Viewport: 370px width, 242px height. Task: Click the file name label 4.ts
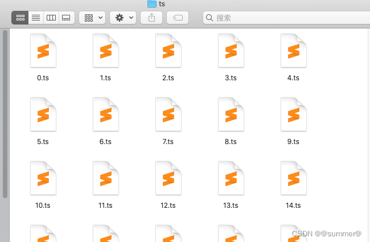click(x=293, y=77)
